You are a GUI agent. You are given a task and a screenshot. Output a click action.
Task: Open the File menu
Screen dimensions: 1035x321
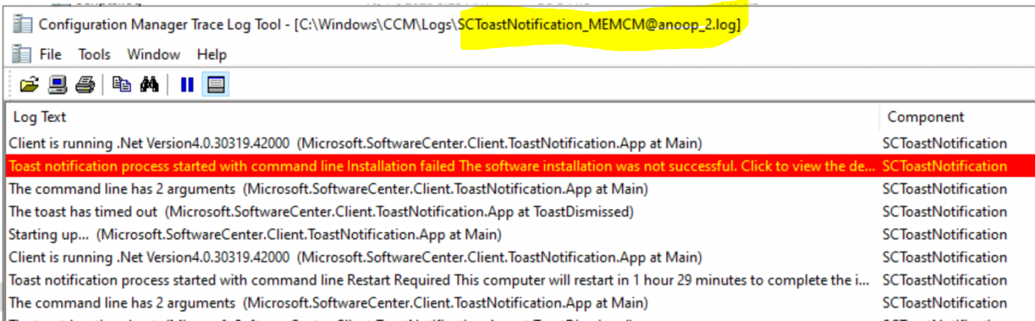click(51, 55)
